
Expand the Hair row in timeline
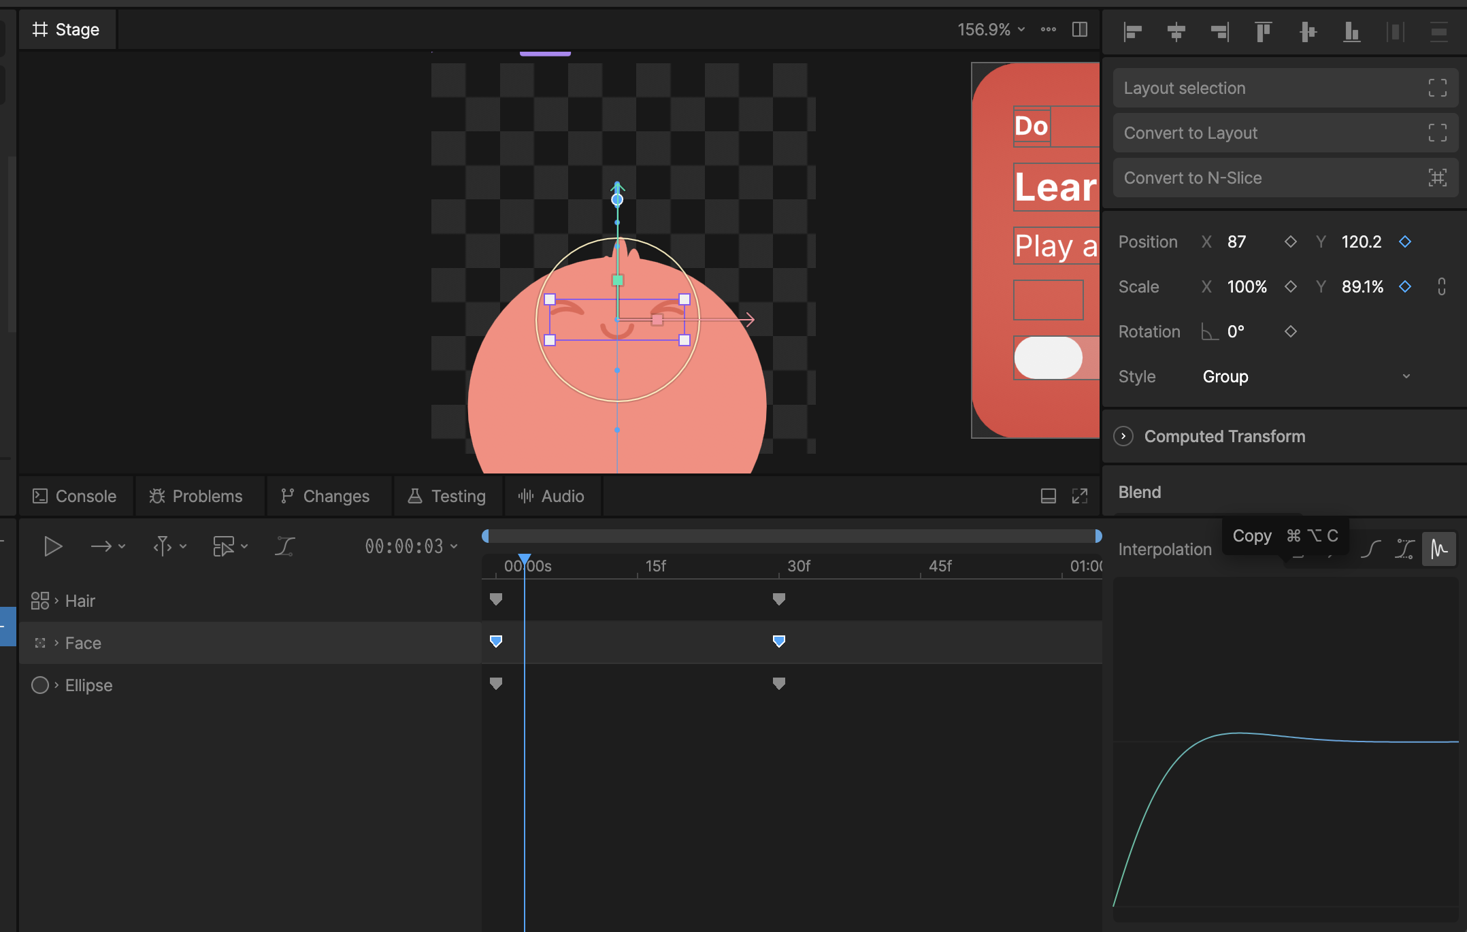point(56,601)
